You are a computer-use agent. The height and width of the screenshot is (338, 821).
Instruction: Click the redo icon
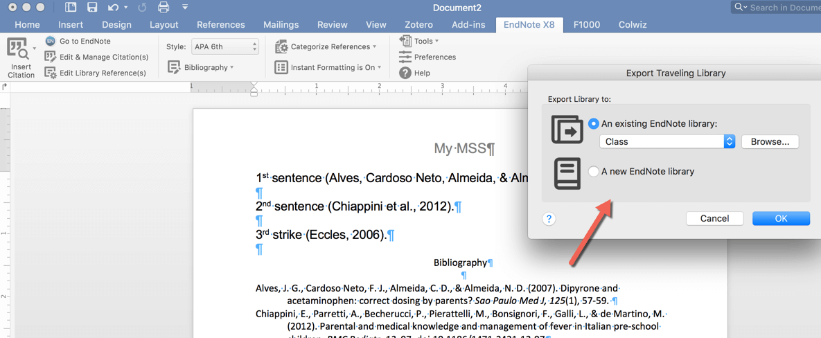(x=141, y=8)
